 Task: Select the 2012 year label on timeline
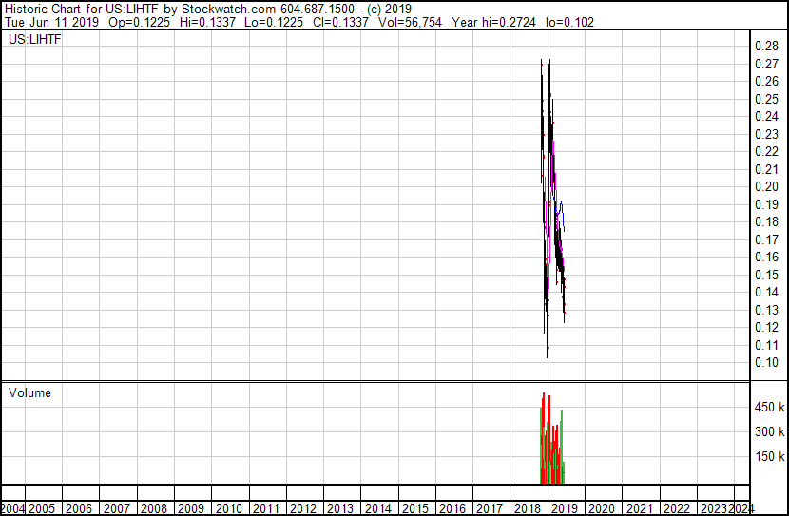303,508
